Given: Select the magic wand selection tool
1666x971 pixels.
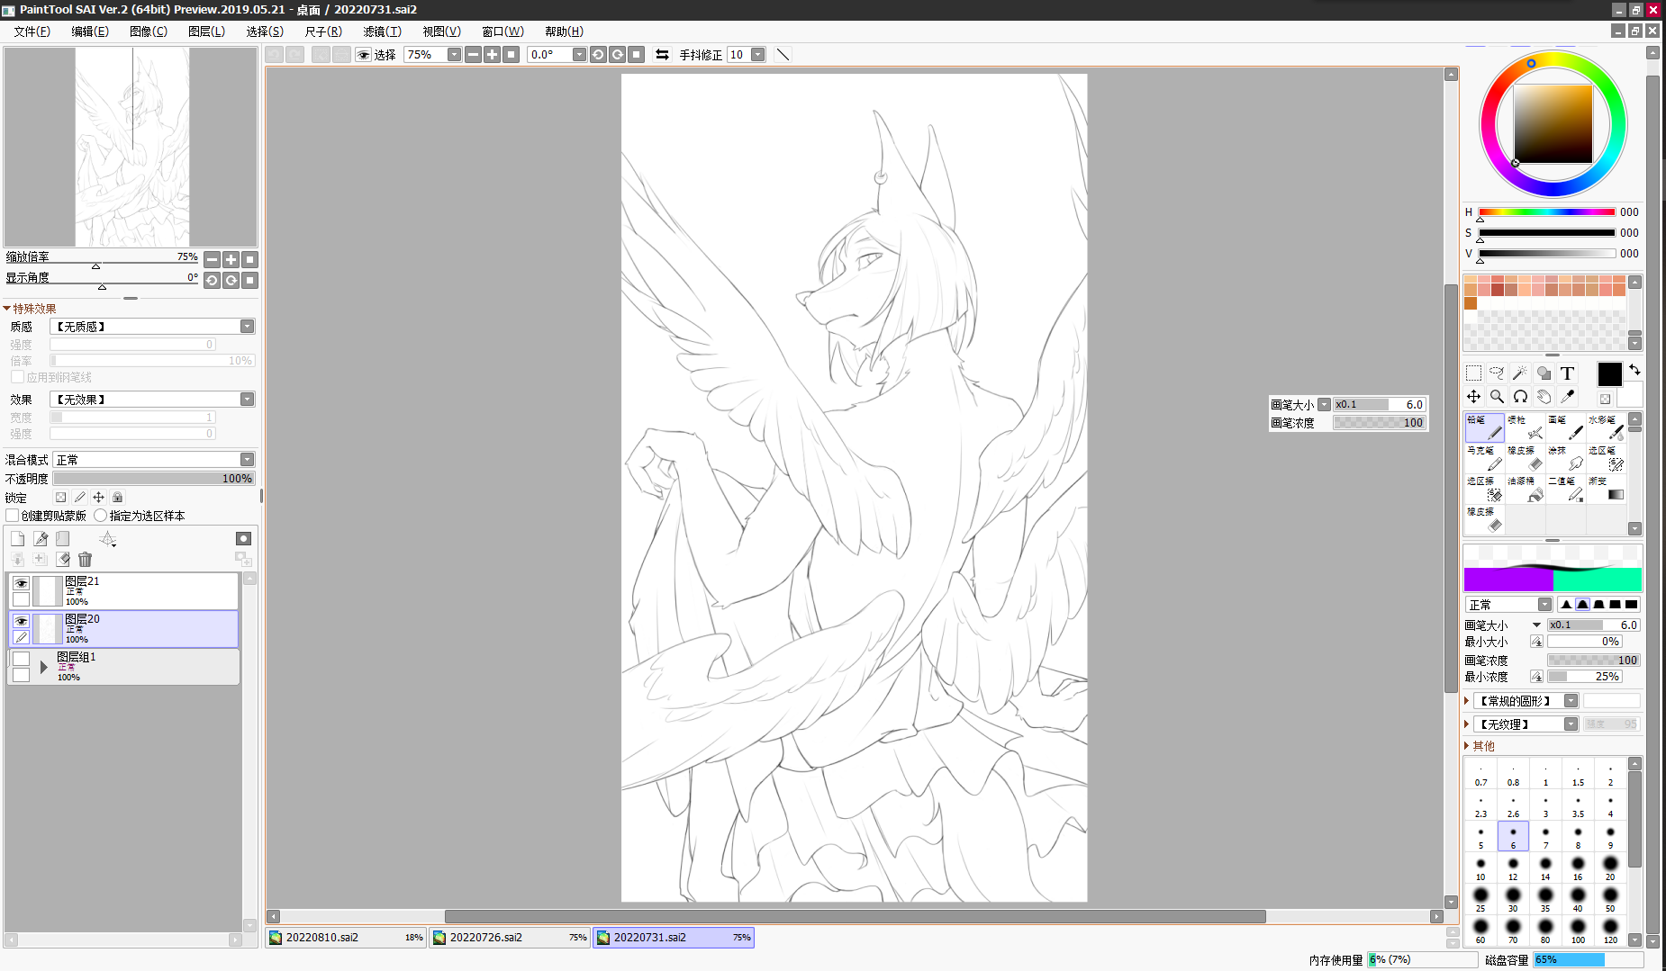Looking at the screenshot, I should 1520,373.
